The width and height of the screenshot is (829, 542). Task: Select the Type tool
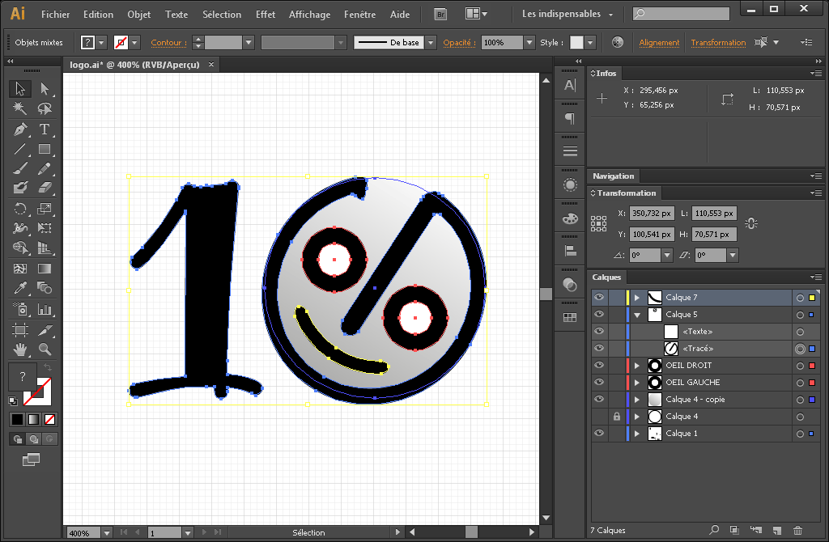coord(45,129)
